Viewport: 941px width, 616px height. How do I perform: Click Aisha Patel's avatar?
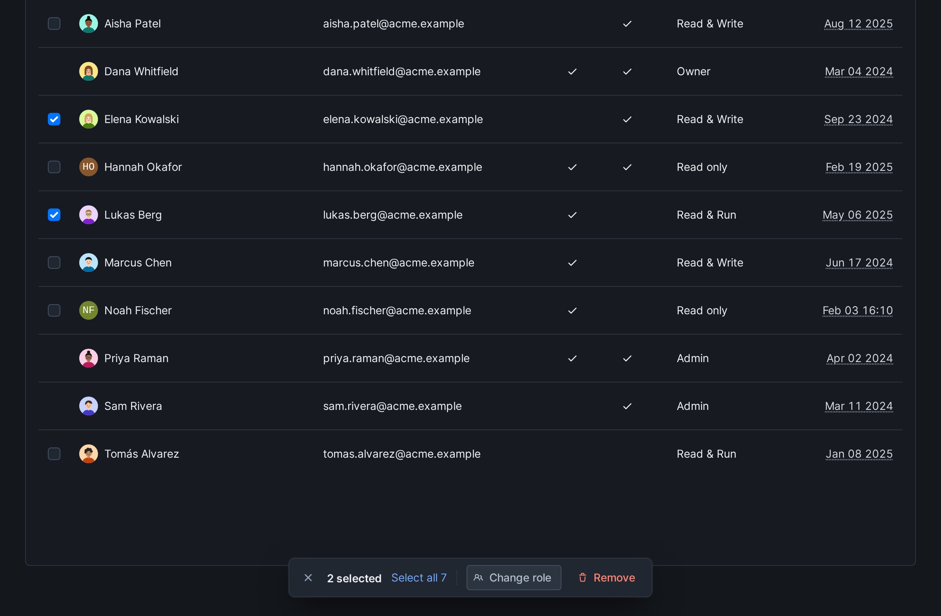[x=89, y=24]
